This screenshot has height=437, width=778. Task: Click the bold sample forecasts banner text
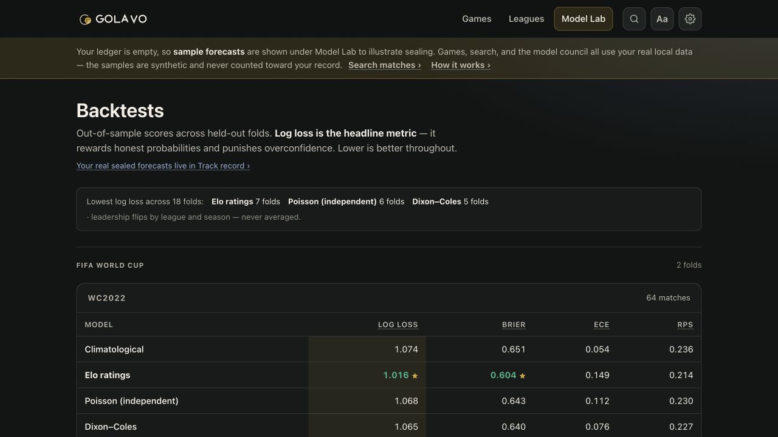(209, 52)
